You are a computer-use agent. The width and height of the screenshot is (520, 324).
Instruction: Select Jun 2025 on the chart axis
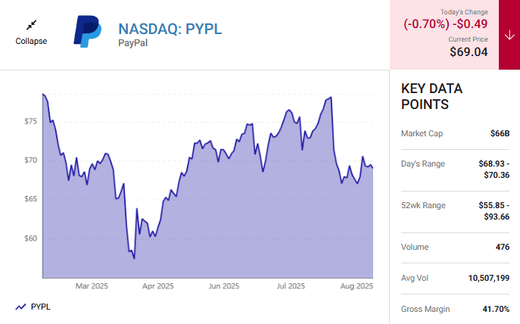point(224,286)
